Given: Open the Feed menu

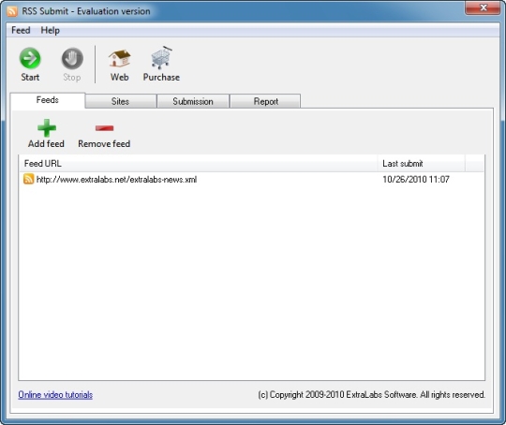Looking at the screenshot, I should coord(21,30).
